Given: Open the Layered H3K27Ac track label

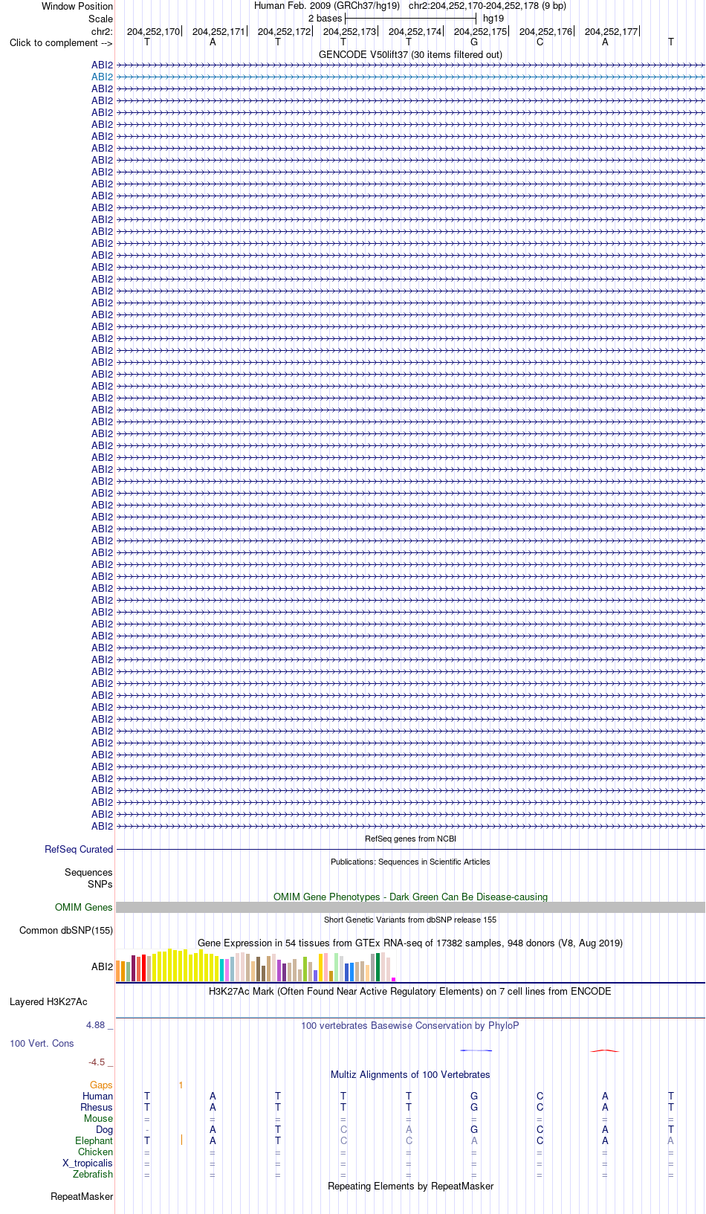Looking at the screenshot, I should click(x=48, y=1001).
